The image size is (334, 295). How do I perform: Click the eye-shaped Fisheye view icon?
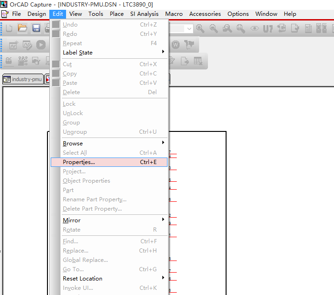tap(254, 28)
